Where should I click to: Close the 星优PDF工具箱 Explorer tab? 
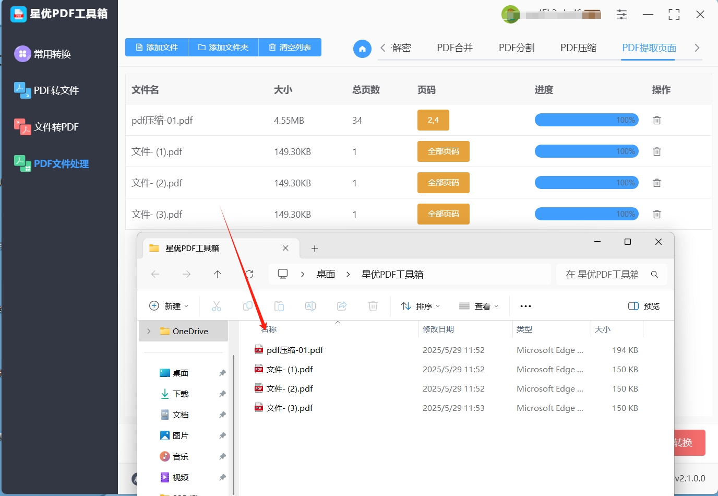[285, 248]
